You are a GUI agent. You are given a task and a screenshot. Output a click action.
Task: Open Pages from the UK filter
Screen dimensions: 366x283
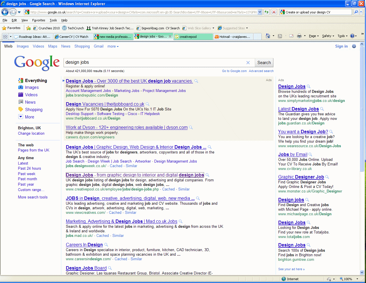point(34,150)
